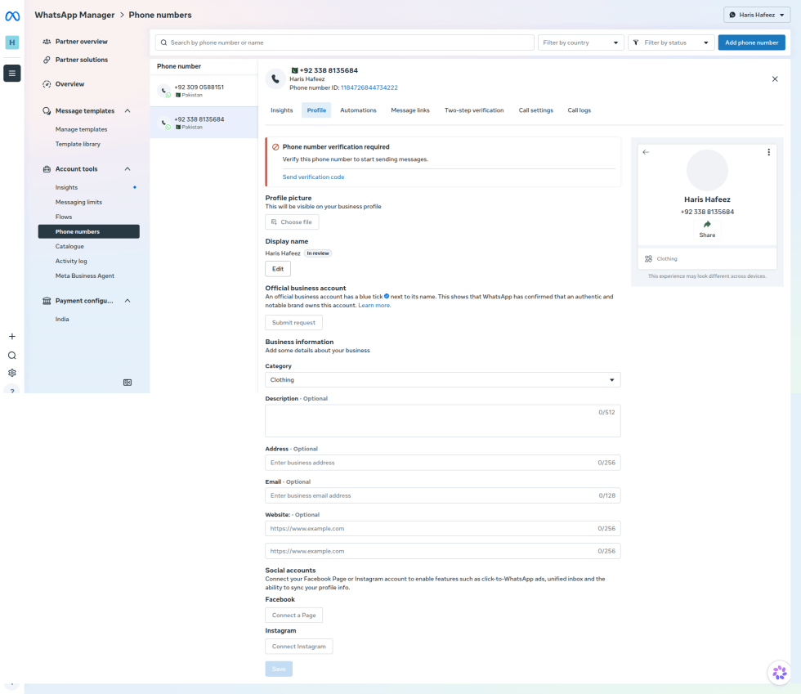Viewport: 801px width, 694px height.
Task: Open Template library in sidebar
Action: tap(78, 144)
